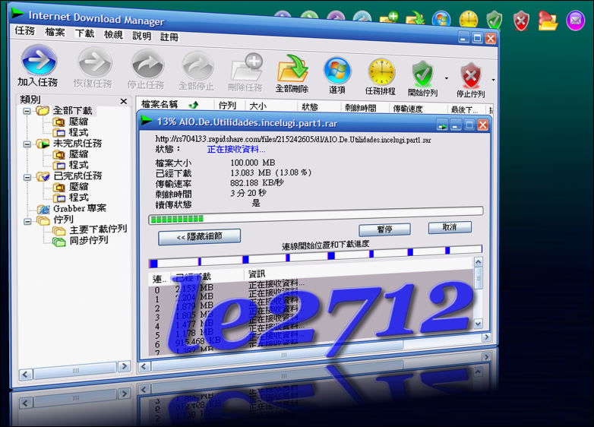The height and width of the screenshot is (427, 594).
Task: Close the 類別 category panel
Action: (123, 101)
